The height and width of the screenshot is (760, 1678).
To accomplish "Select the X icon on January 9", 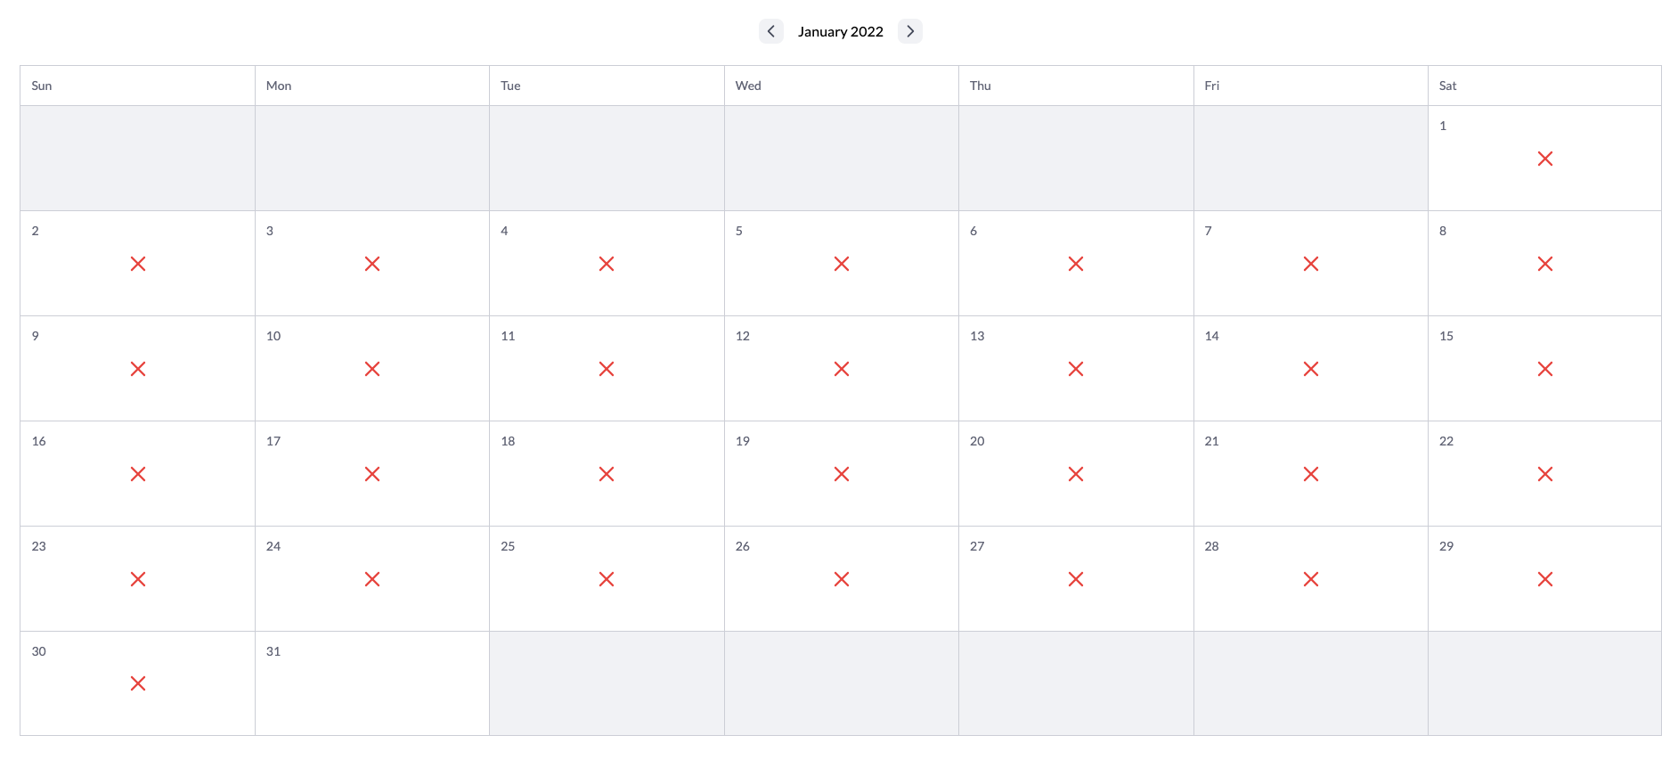I will pyautogui.click(x=138, y=369).
